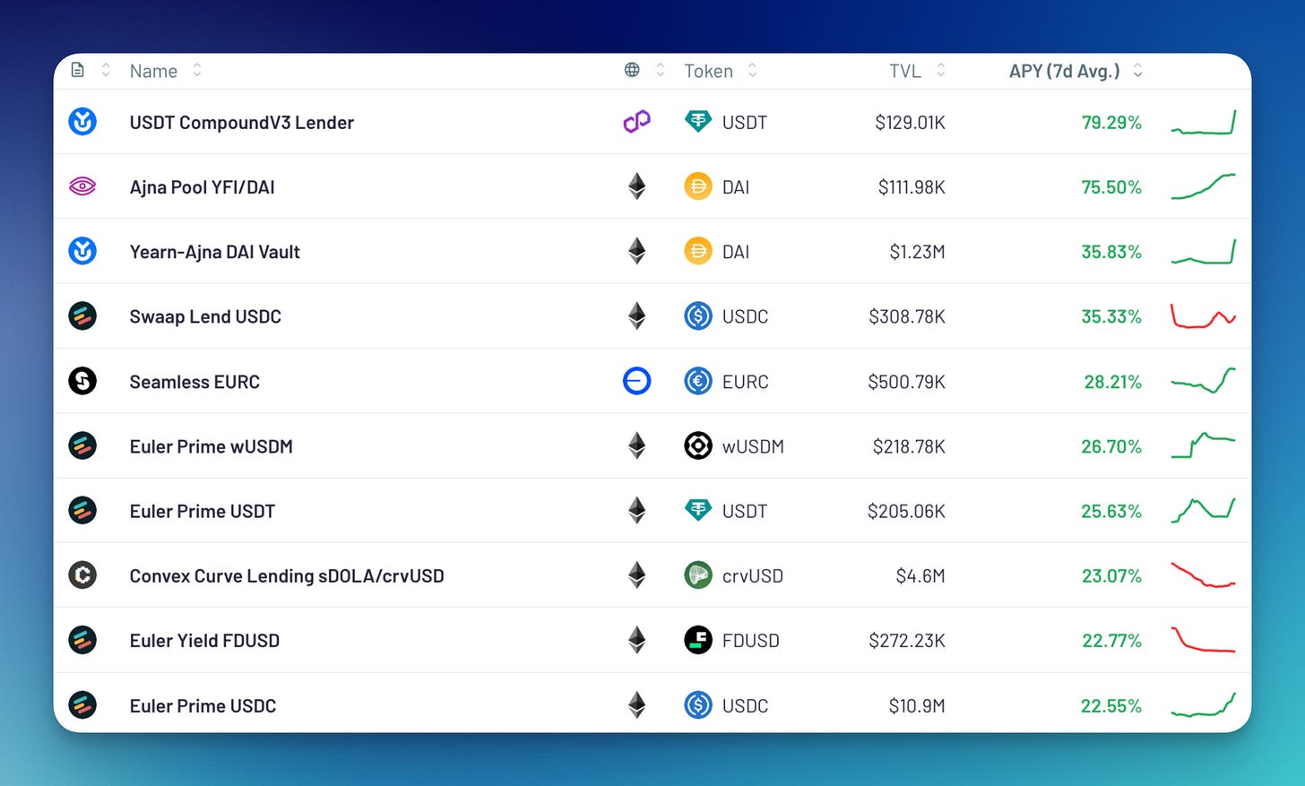Click the sparkline chart for Euler Prime wUSDM

[x=1204, y=445]
